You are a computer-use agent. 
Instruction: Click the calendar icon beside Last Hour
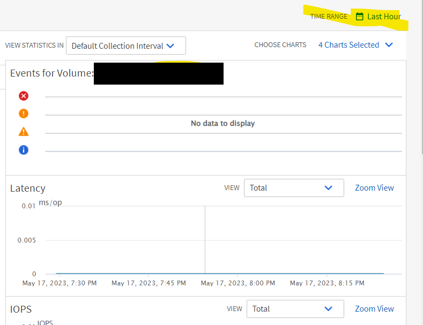pos(360,17)
